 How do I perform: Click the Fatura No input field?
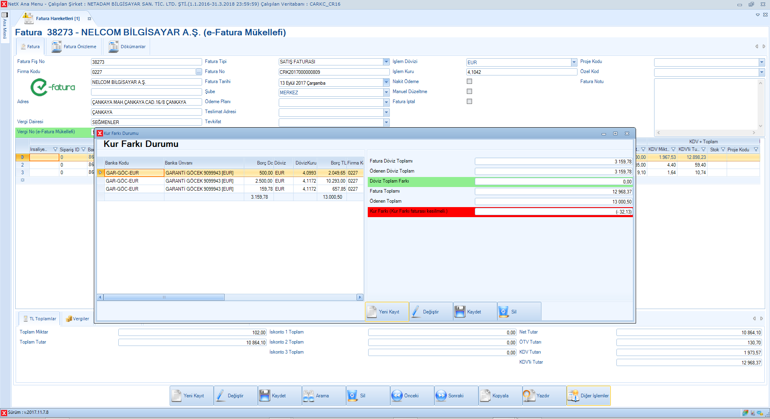[334, 72]
